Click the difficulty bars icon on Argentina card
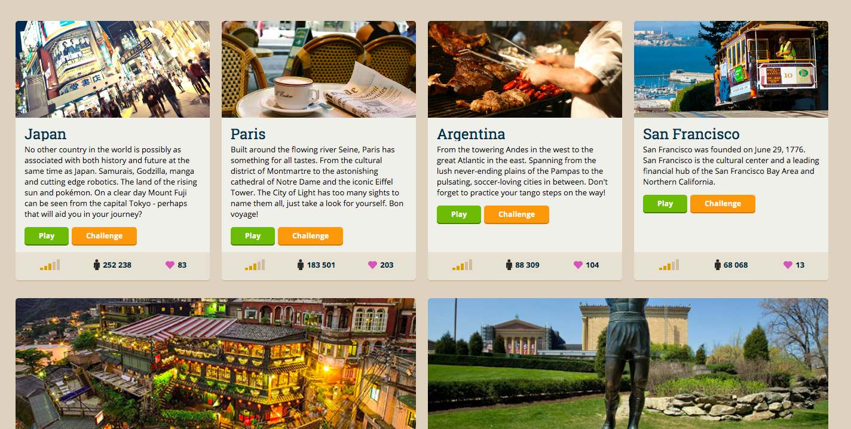This screenshot has height=429, width=851. click(x=462, y=265)
